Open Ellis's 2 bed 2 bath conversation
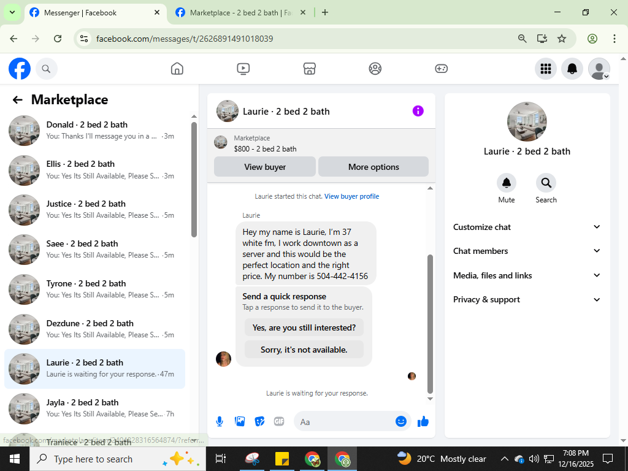Viewport: 628px width, 471px height. [x=95, y=170]
